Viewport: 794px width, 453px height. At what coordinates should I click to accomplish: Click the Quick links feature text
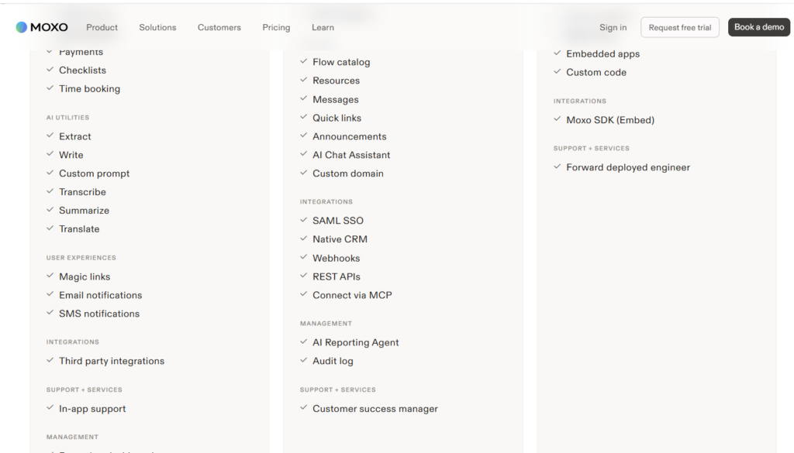click(337, 118)
